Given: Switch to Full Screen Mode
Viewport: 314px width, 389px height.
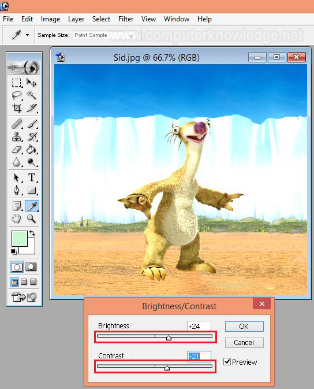Looking at the screenshot, I should tap(33, 282).
